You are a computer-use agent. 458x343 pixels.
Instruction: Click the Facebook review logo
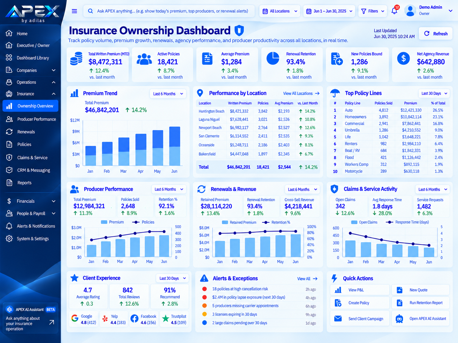pyautogui.click(x=134, y=318)
